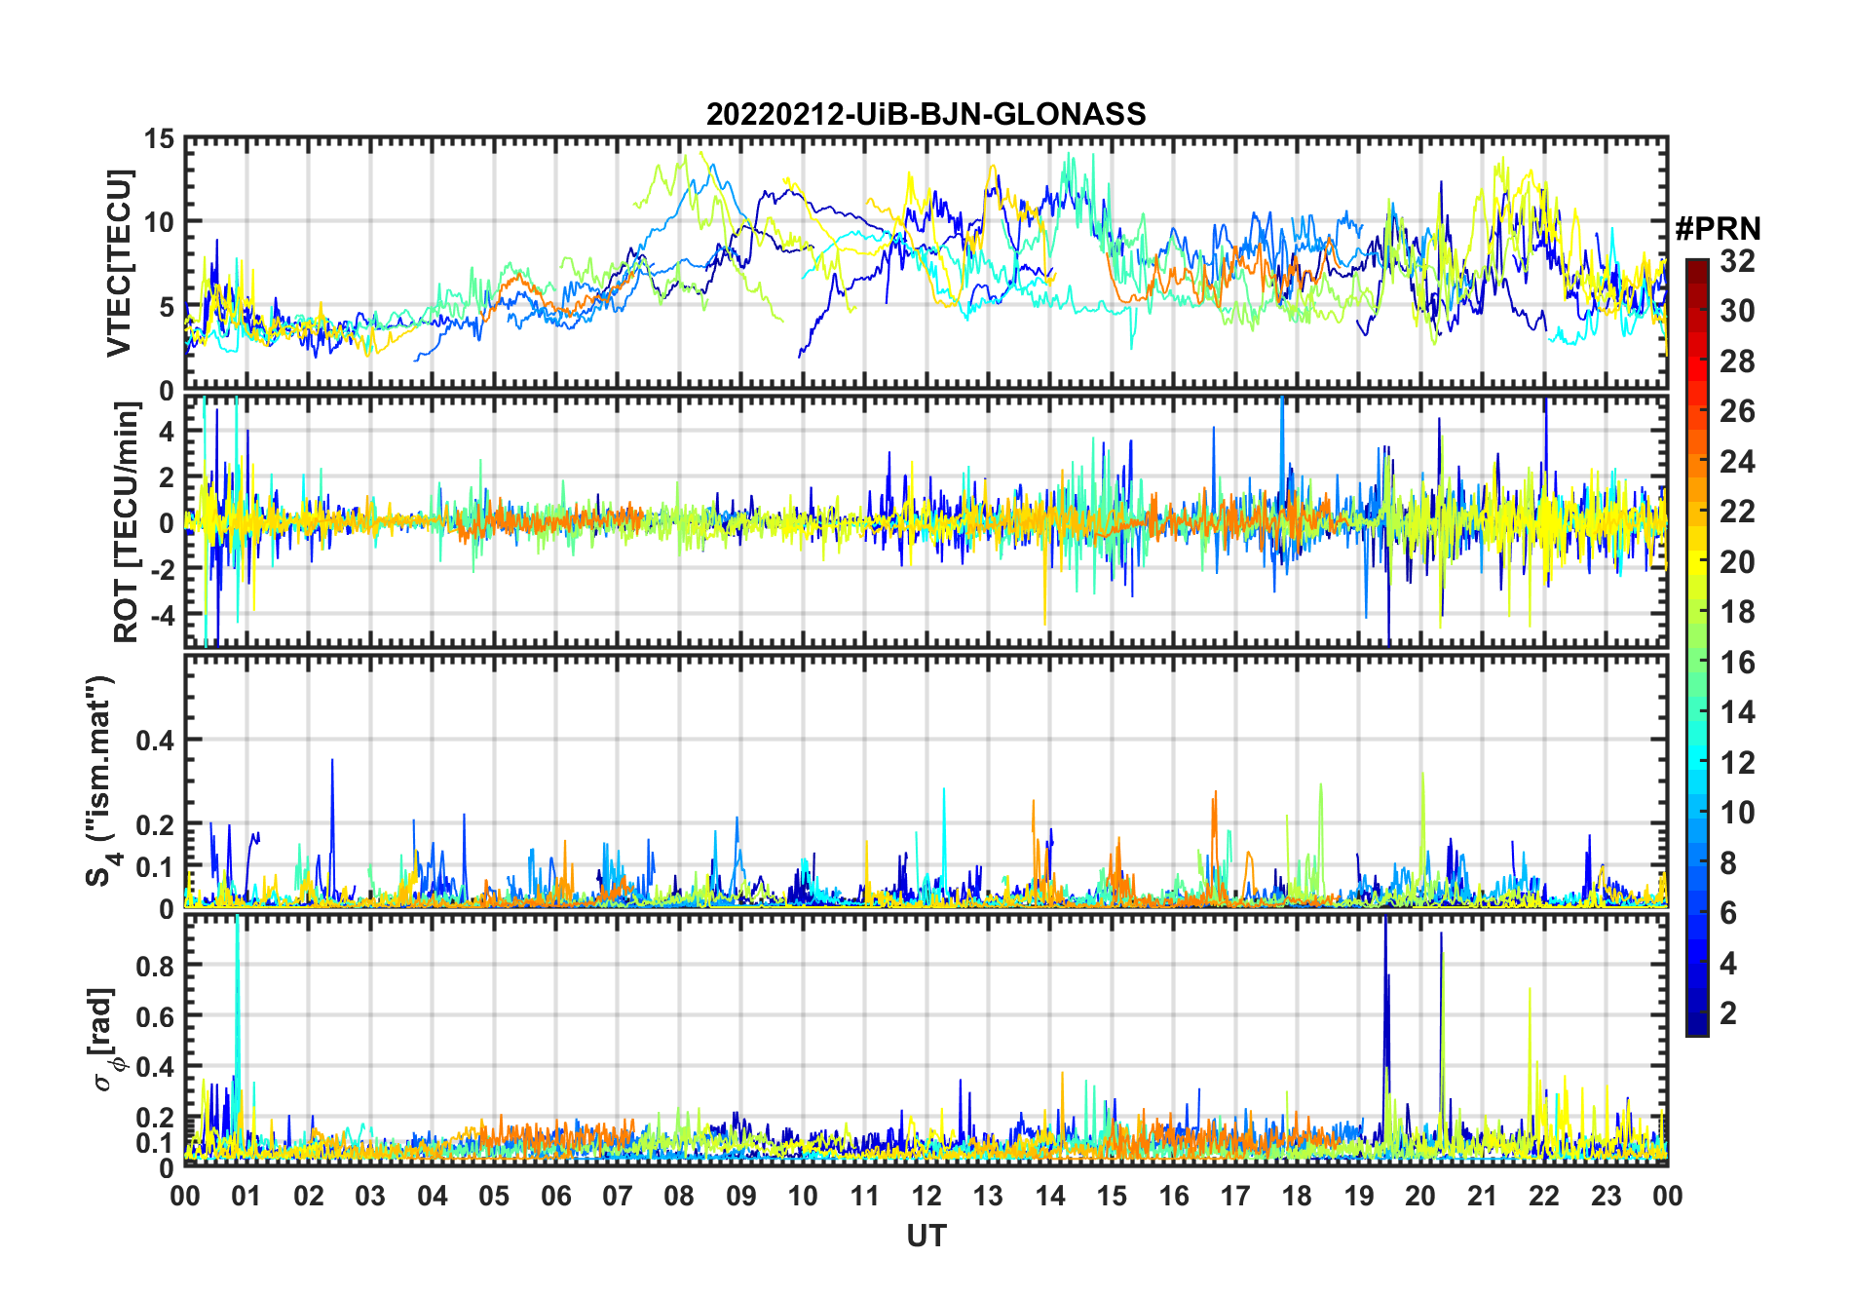Click the "0.6" tick on the sigma-phi axis
This screenshot has width=1853, height=1296.
coord(156,1016)
